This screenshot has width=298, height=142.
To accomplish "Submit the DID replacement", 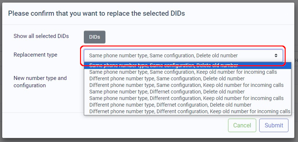I will pyautogui.click(x=274, y=125).
